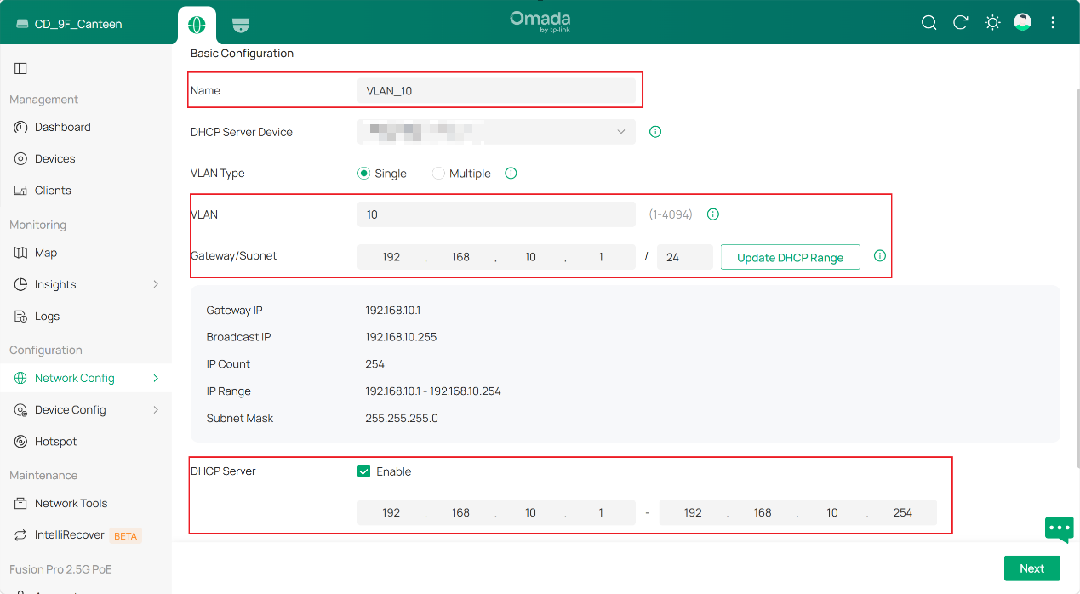Toggle the DHCP Server Enable checkbox
The height and width of the screenshot is (594, 1080).
tap(364, 471)
